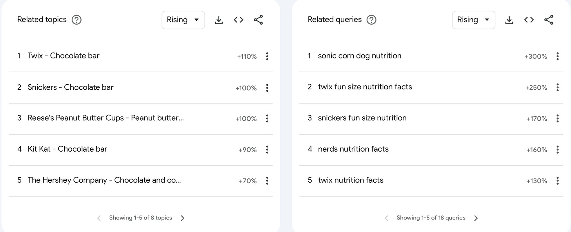This screenshot has width=571, height=232.
Task: Open the twix fun size nutrition facts query
Action: tap(365, 87)
